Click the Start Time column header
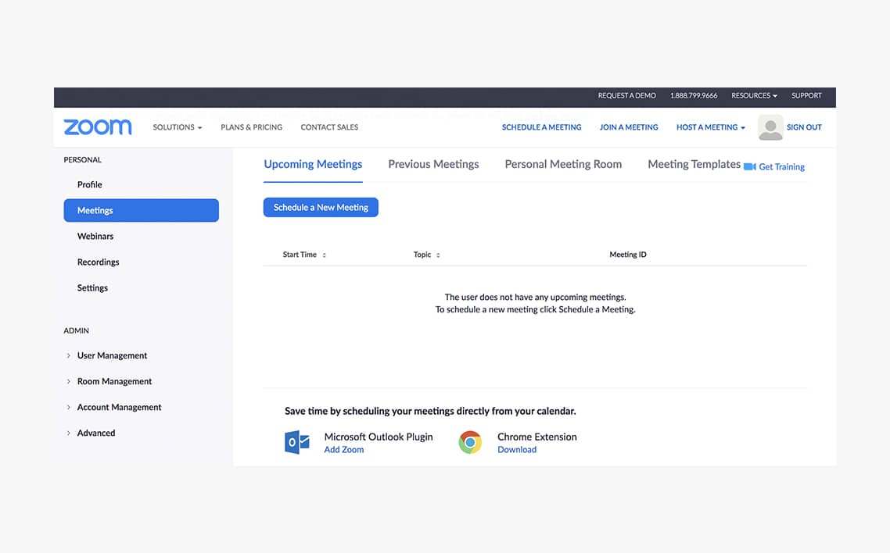890x553 pixels. coord(300,255)
